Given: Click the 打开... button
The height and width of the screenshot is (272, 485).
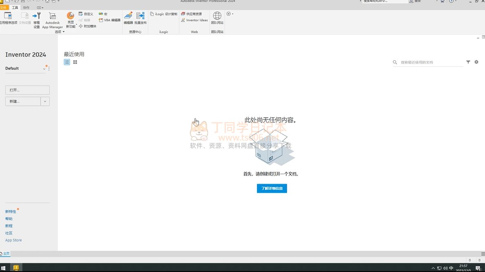Looking at the screenshot, I should [27, 90].
